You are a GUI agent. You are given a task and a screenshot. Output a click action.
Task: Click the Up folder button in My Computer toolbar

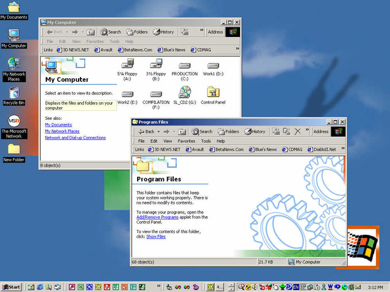(x=91, y=32)
